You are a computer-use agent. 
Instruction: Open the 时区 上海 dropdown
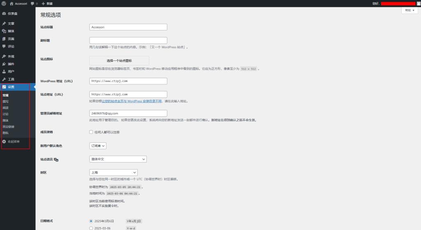click(113, 172)
